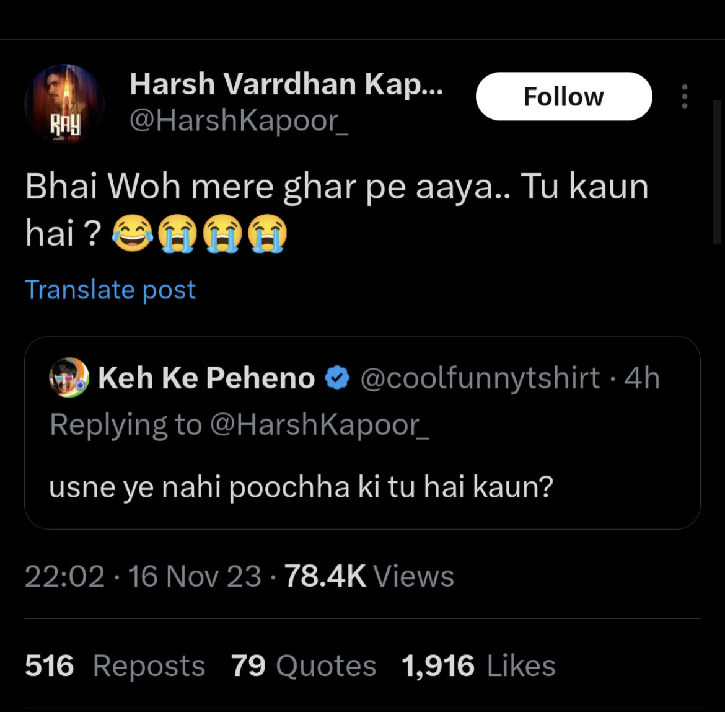725x712 pixels.
Task: Click the @HarshKapoor_ handle under the name
Action: coord(239,120)
